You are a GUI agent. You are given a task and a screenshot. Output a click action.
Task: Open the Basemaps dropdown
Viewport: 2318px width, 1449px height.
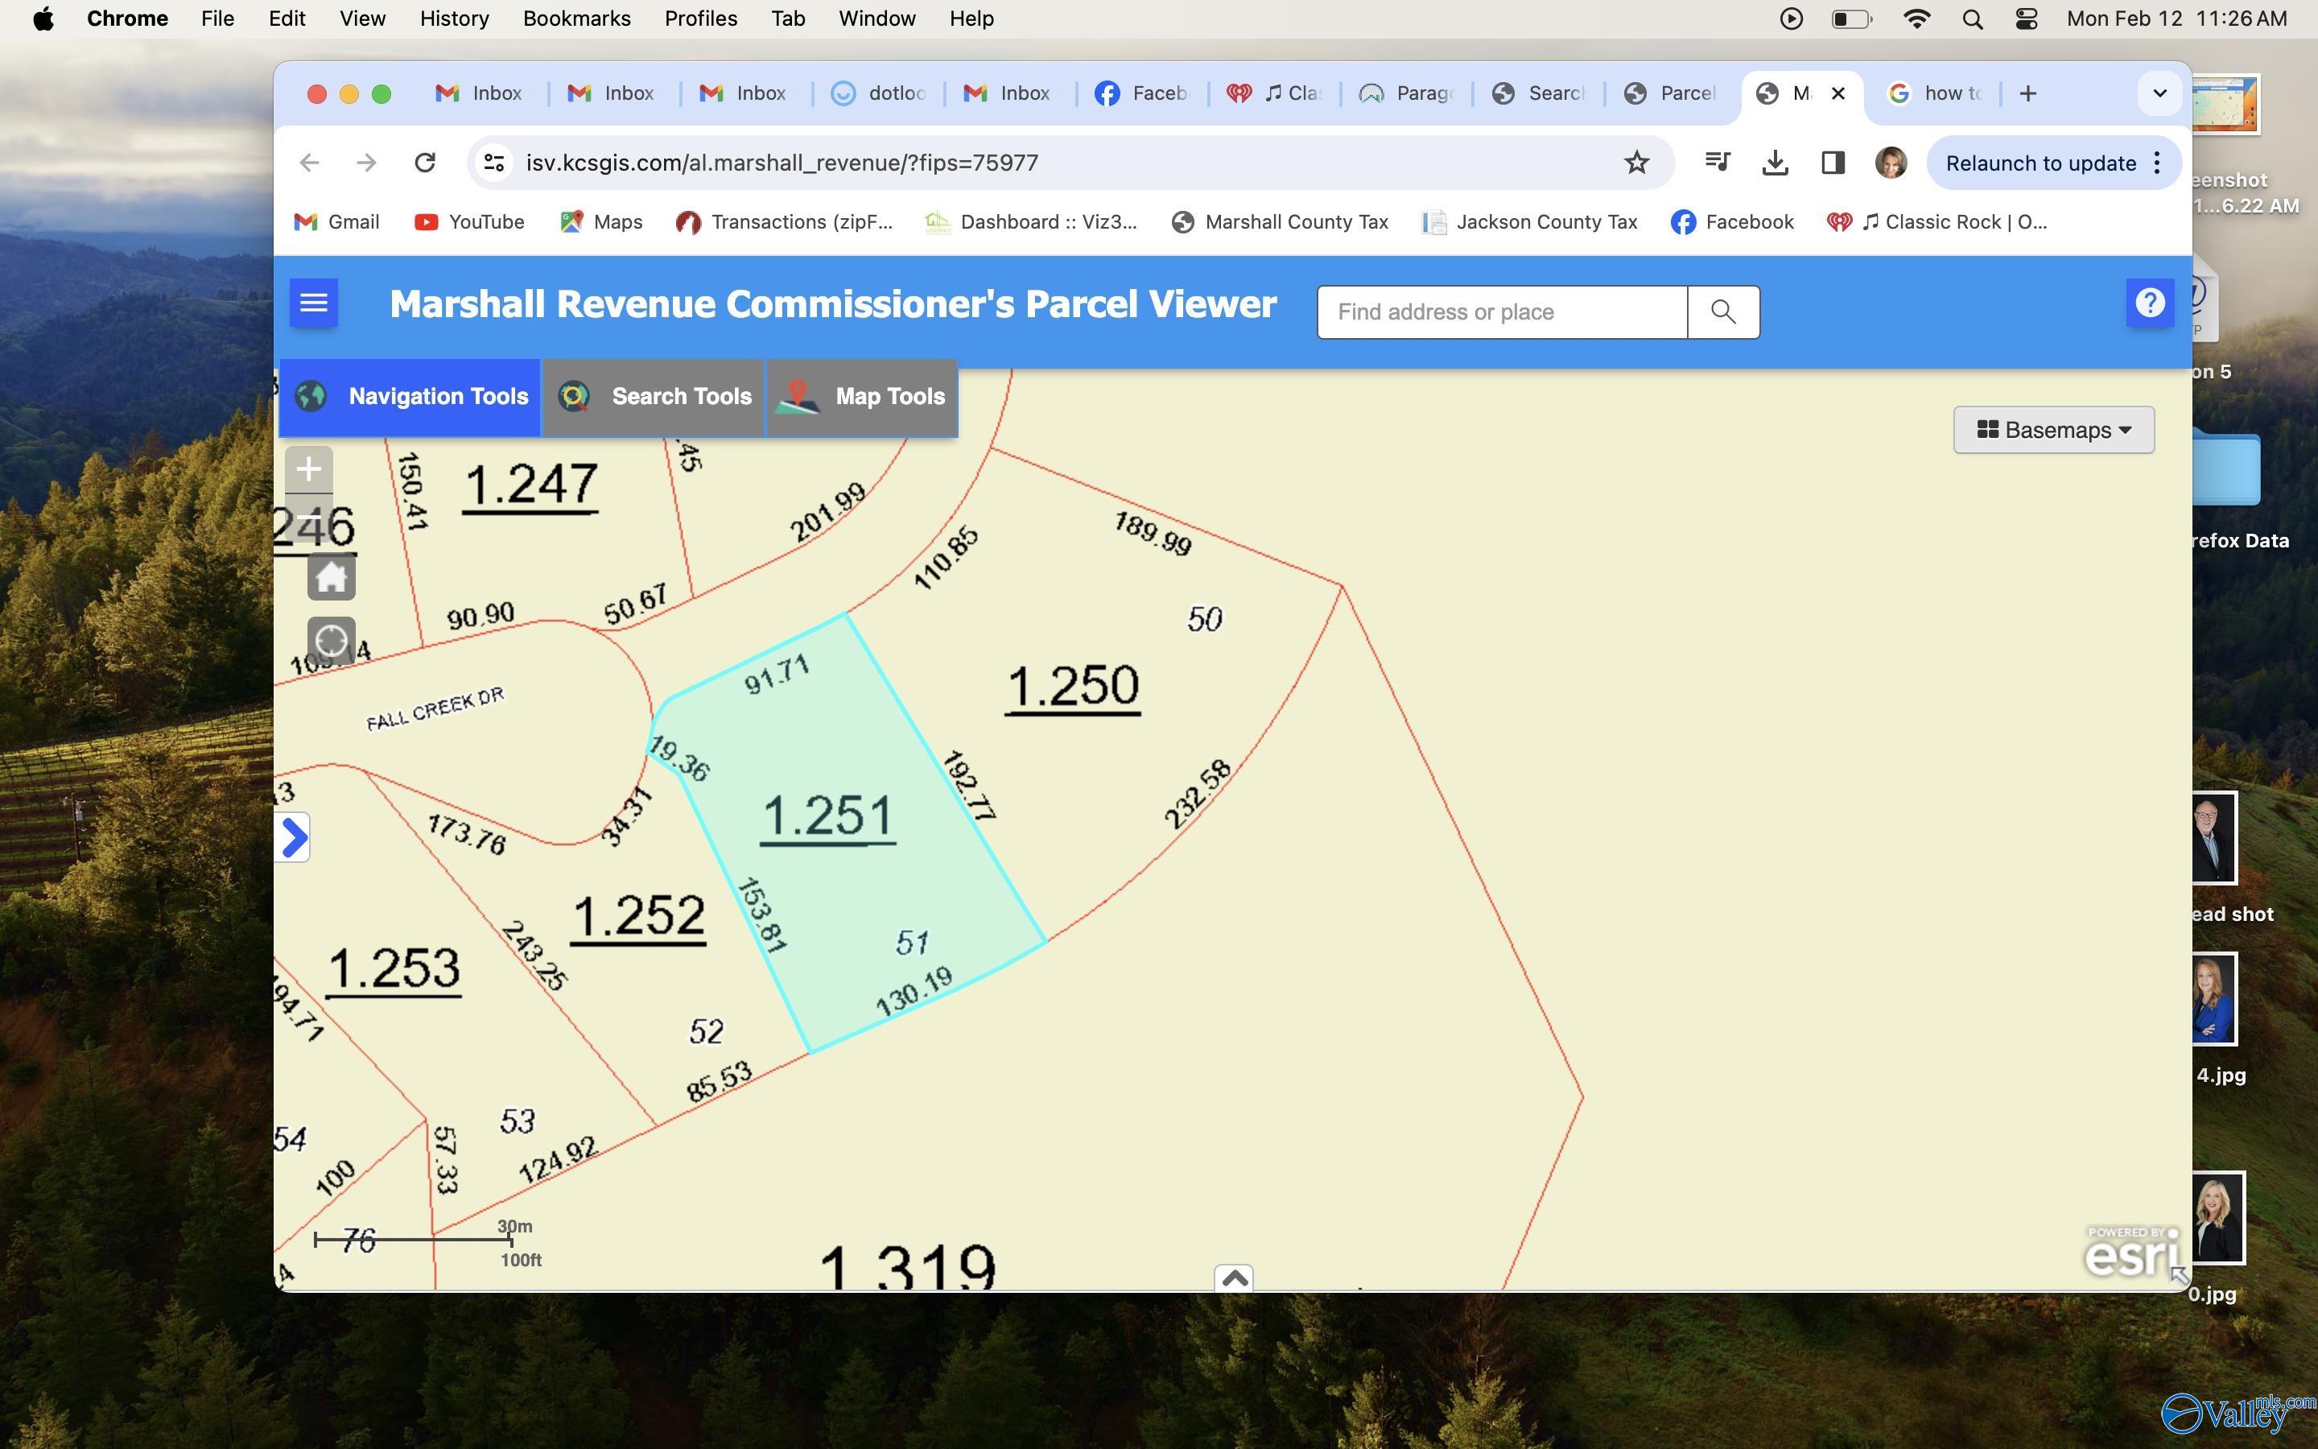click(2054, 431)
